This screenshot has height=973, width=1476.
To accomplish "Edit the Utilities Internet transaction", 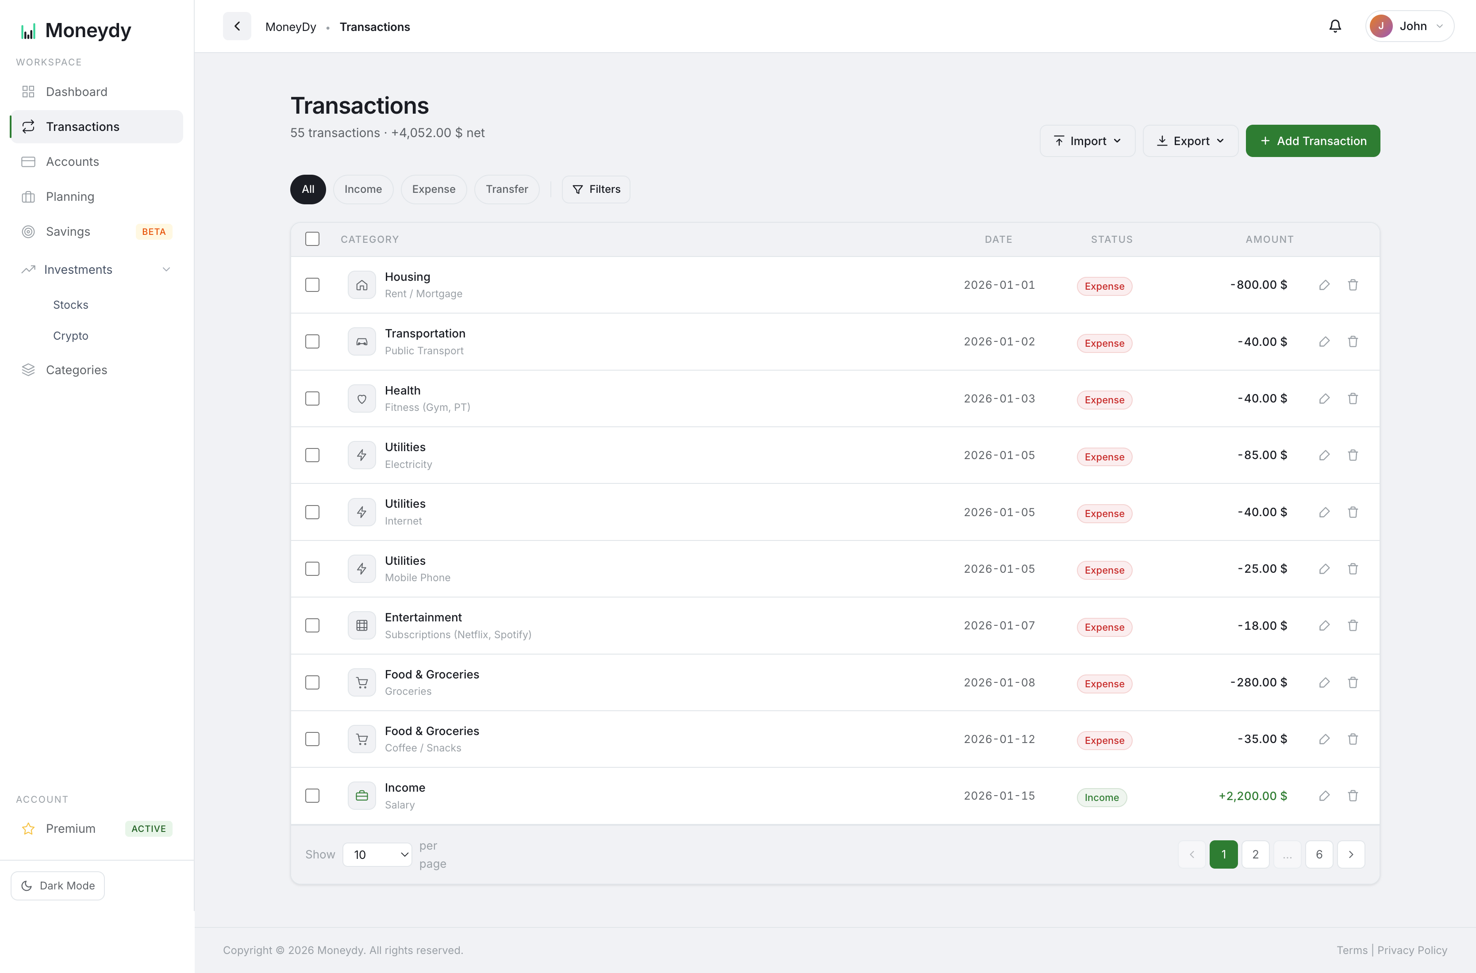I will coord(1324,512).
